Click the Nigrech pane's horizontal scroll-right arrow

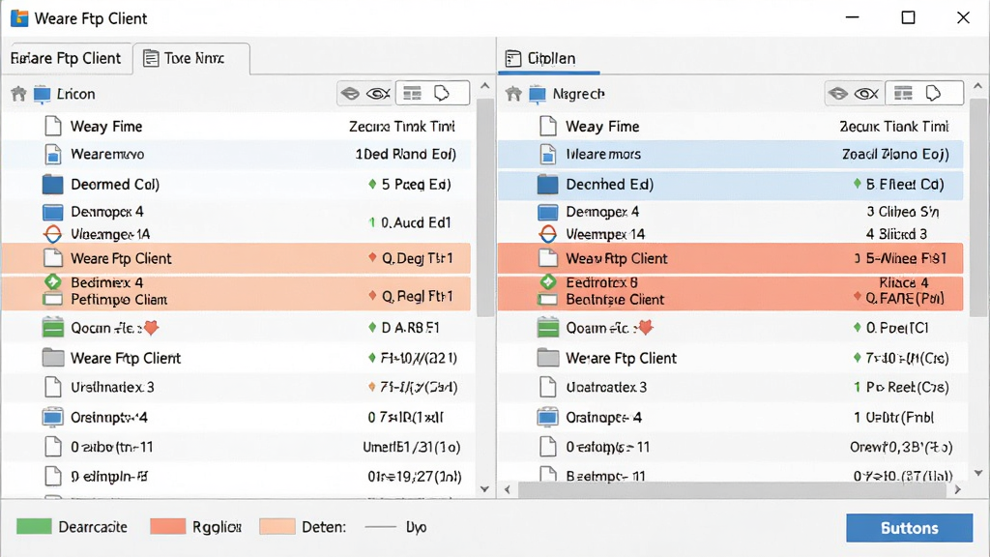[958, 488]
